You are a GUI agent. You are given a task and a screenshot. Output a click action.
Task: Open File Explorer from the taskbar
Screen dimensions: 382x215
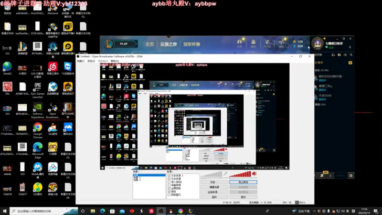93,211
